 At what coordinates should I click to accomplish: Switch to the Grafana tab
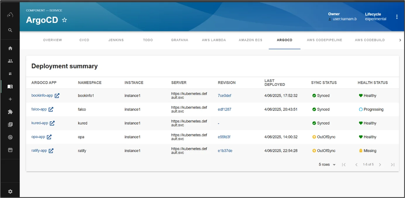click(x=180, y=40)
